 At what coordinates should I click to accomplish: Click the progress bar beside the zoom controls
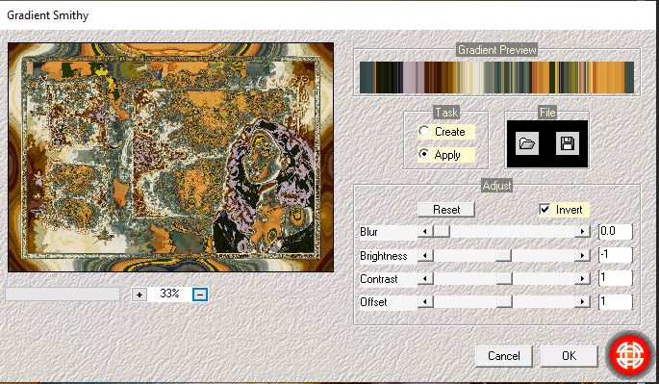(x=63, y=294)
